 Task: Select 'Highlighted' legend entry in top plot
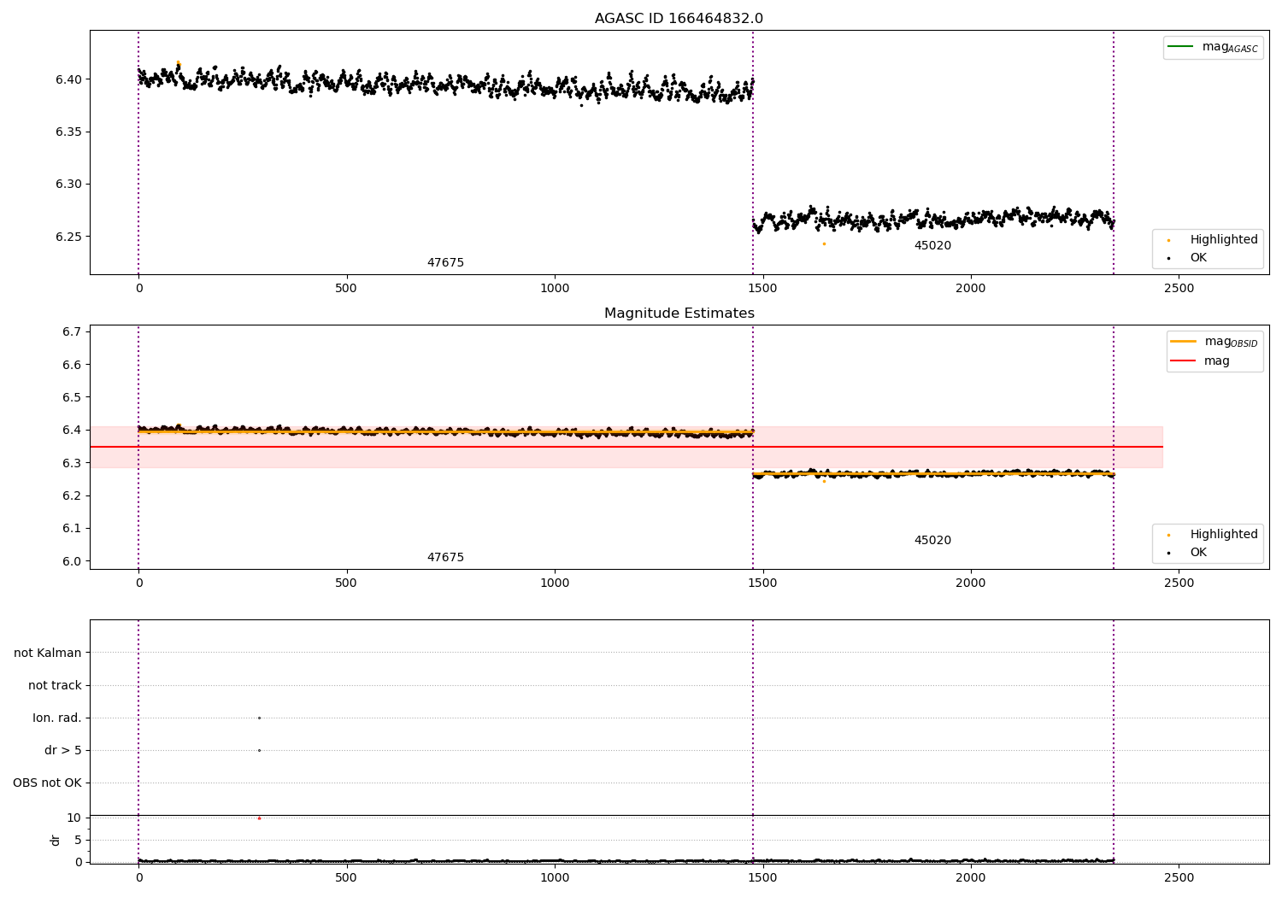coord(1223,240)
